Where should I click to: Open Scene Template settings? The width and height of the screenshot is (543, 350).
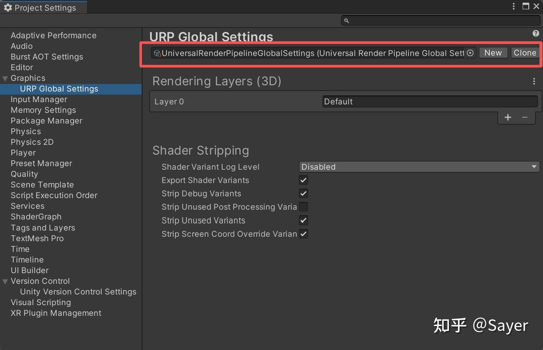pos(42,185)
